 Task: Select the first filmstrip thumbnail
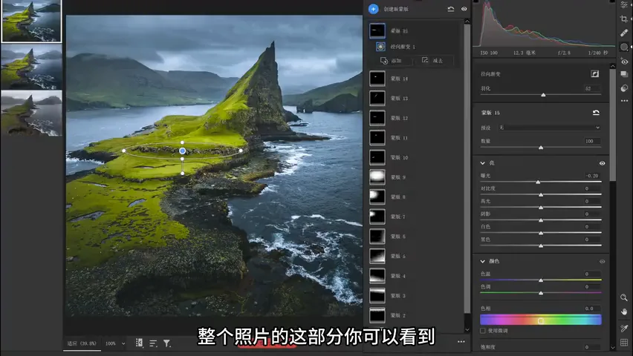point(31,21)
